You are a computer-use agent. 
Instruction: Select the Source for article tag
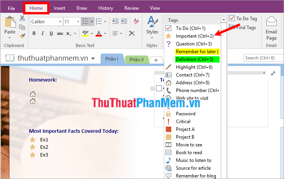tap(193, 168)
